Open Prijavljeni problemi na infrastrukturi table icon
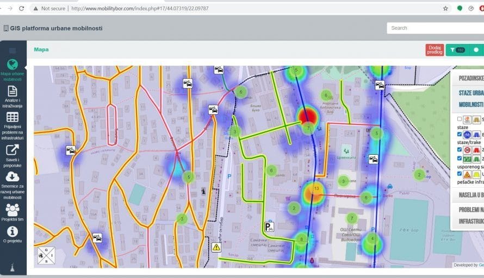The image size is (484, 278). (13, 117)
